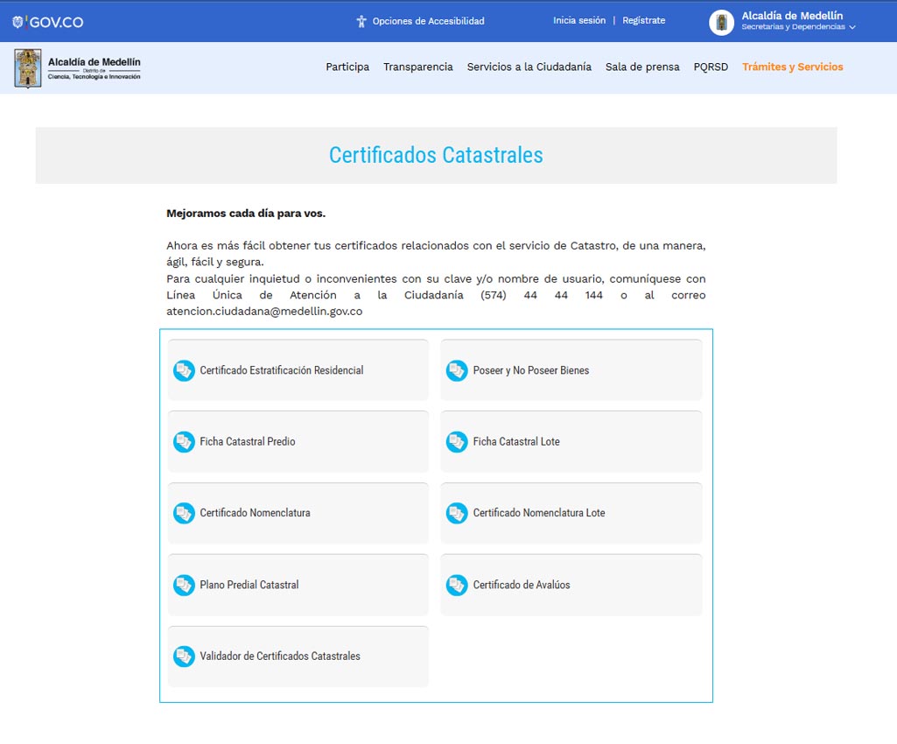Open the Participa menu

click(347, 67)
